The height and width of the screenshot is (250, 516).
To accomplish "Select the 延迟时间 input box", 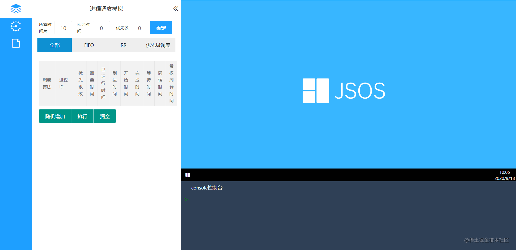I will (x=101, y=28).
